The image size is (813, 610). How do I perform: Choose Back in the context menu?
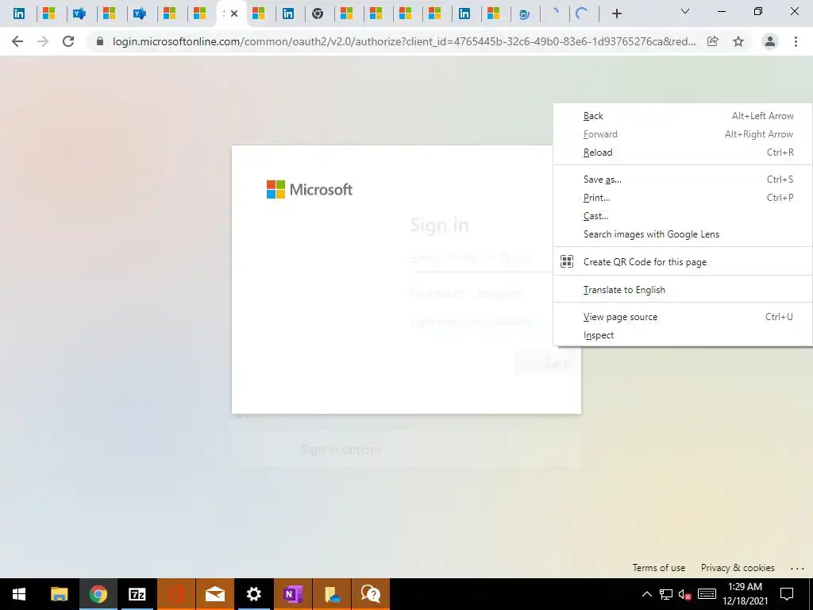(x=682, y=116)
